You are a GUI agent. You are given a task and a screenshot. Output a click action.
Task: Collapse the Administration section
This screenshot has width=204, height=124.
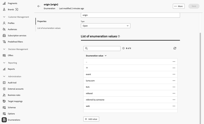(4, 77)
